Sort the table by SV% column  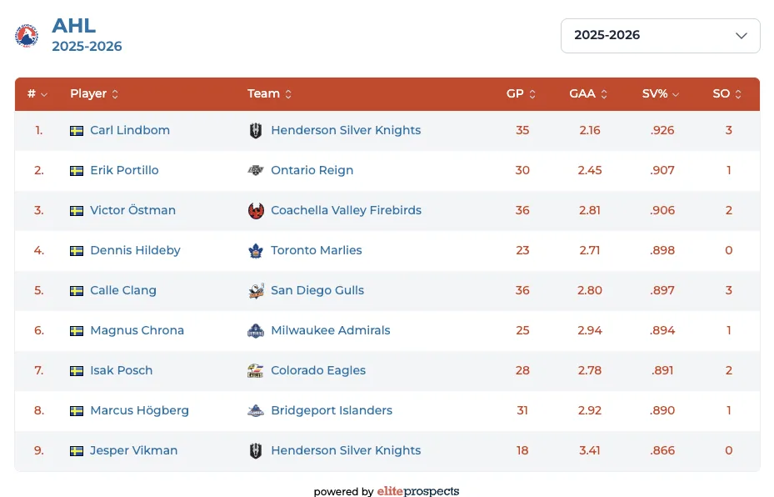coord(661,94)
